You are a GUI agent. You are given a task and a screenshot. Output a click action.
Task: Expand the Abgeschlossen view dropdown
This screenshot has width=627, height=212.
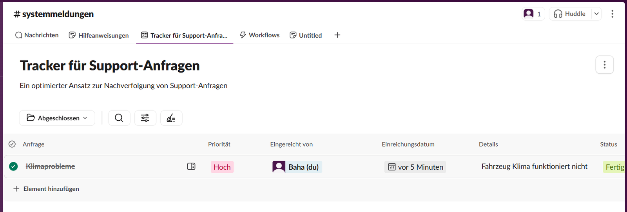click(57, 118)
